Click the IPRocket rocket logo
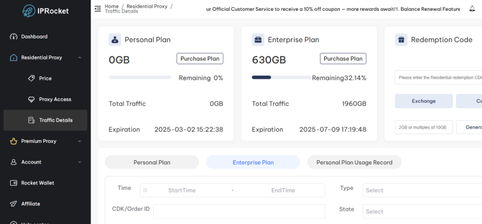The width and height of the screenshot is (482, 224). pos(29,11)
